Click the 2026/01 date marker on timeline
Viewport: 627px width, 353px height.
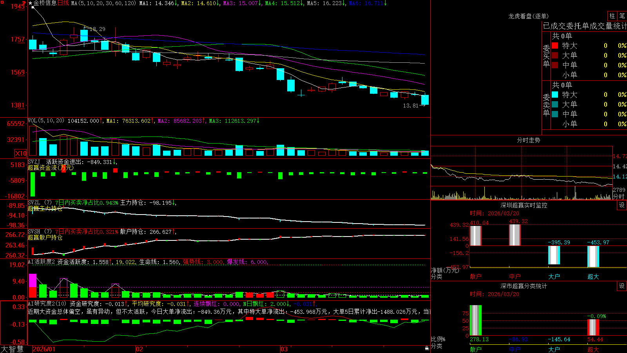(44, 349)
